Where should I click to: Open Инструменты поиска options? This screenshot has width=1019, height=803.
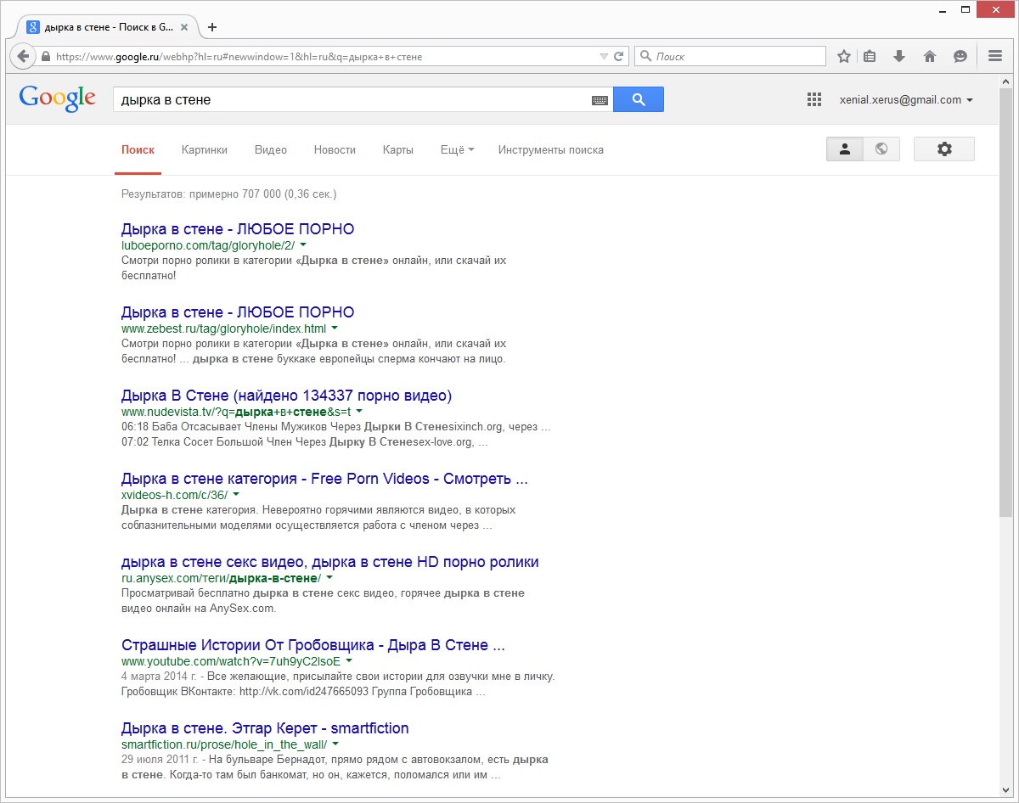pyautogui.click(x=551, y=150)
